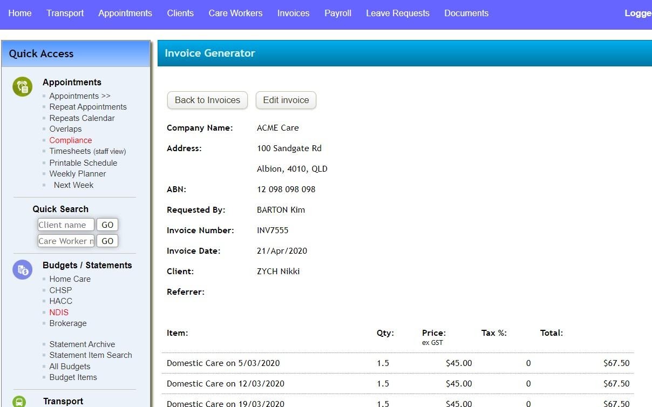Image resolution: width=652 pixels, height=407 pixels.
Task: Open Clients from the top menu
Action: [180, 13]
